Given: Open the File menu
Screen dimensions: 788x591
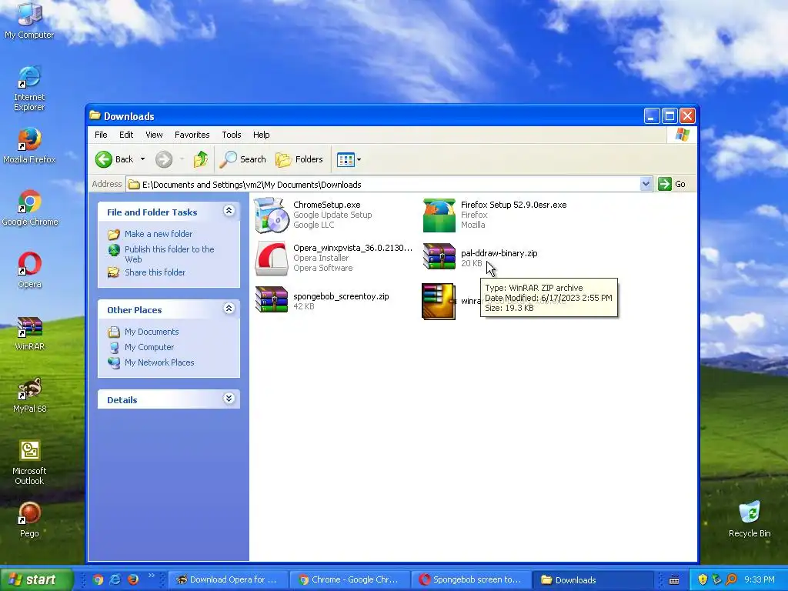Looking at the screenshot, I should (x=101, y=135).
